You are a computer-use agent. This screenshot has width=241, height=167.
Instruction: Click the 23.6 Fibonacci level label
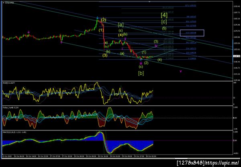pos(191,48)
